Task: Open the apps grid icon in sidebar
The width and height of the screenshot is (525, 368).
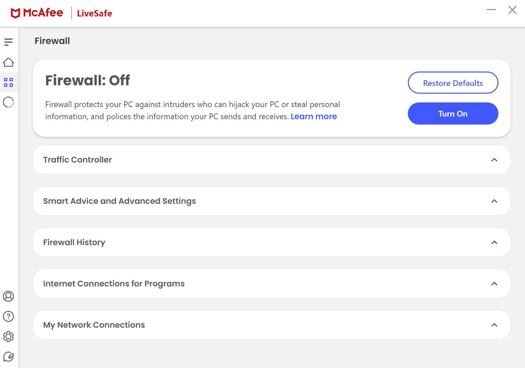Action: pyautogui.click(x=8, y=82)
